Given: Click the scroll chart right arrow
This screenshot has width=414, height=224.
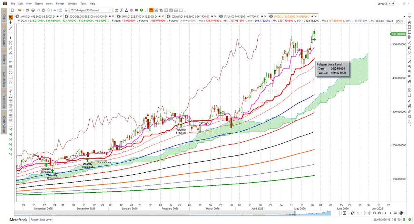Looking at the screenshot, I should [390, 213].
